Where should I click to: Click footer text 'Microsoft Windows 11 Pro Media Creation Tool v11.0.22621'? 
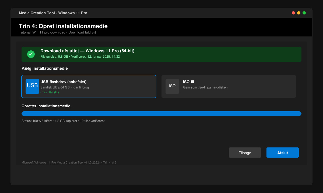click(x=61, y=162)
